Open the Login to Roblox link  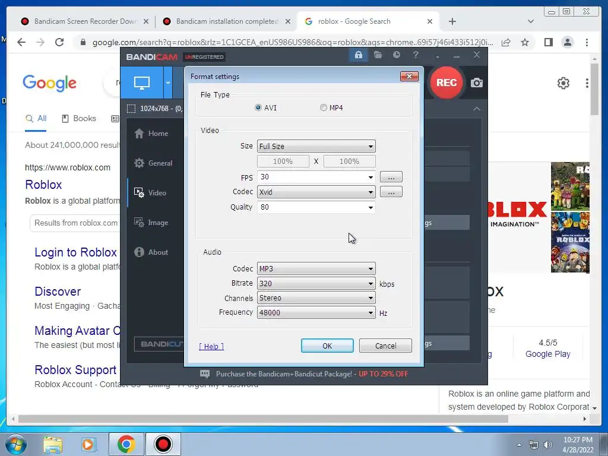75,252
